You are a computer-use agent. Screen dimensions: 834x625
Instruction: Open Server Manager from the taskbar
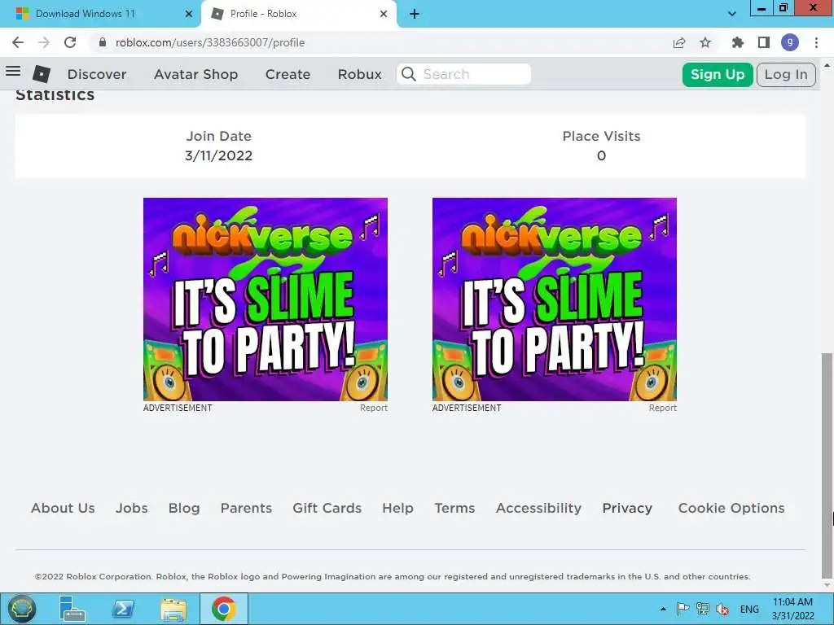(72, 609)
